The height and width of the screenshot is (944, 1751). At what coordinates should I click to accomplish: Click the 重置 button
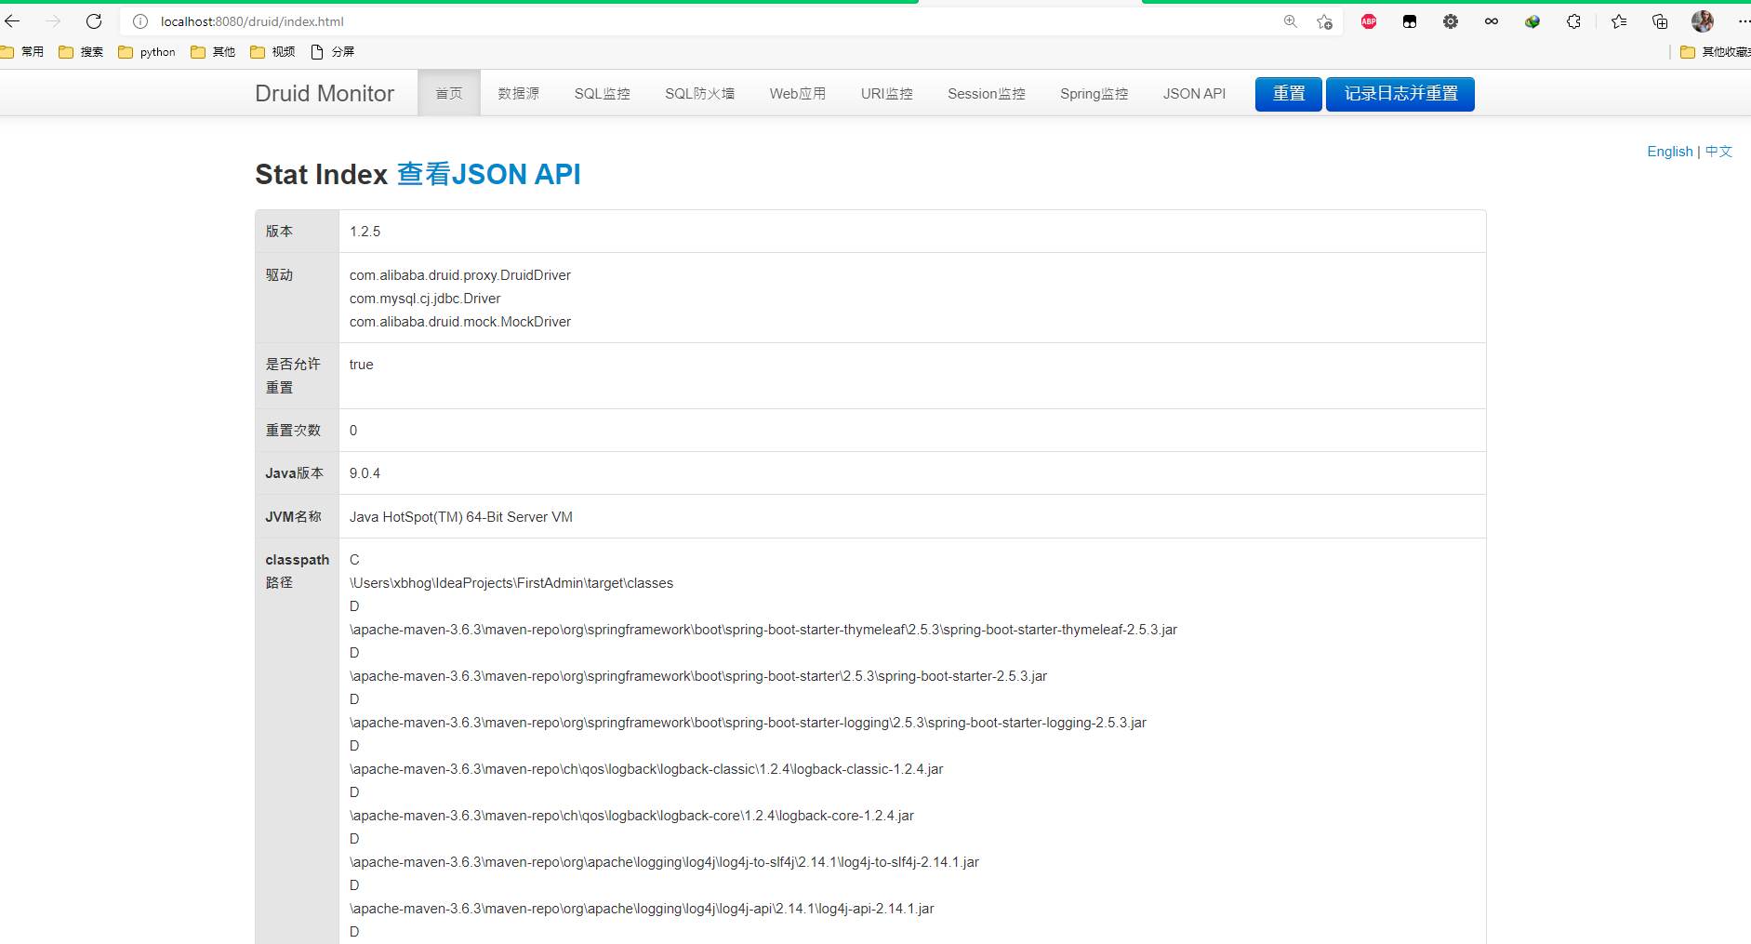coord(1289,94)
